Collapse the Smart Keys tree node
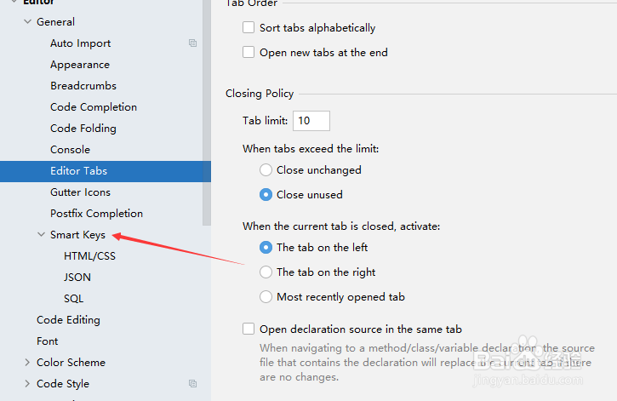The width and height of the screenshot is (617, 401). point(42,235)
